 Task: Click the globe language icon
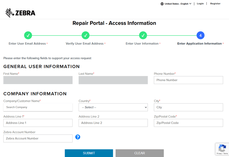[x=162, y=4]
